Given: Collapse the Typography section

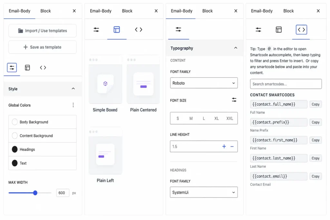Looking at the screenshot, I should [236, 48].
